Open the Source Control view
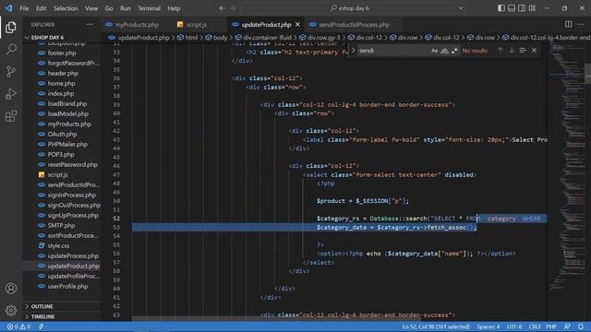Viewport: 591px width, 332px height. 11,72
